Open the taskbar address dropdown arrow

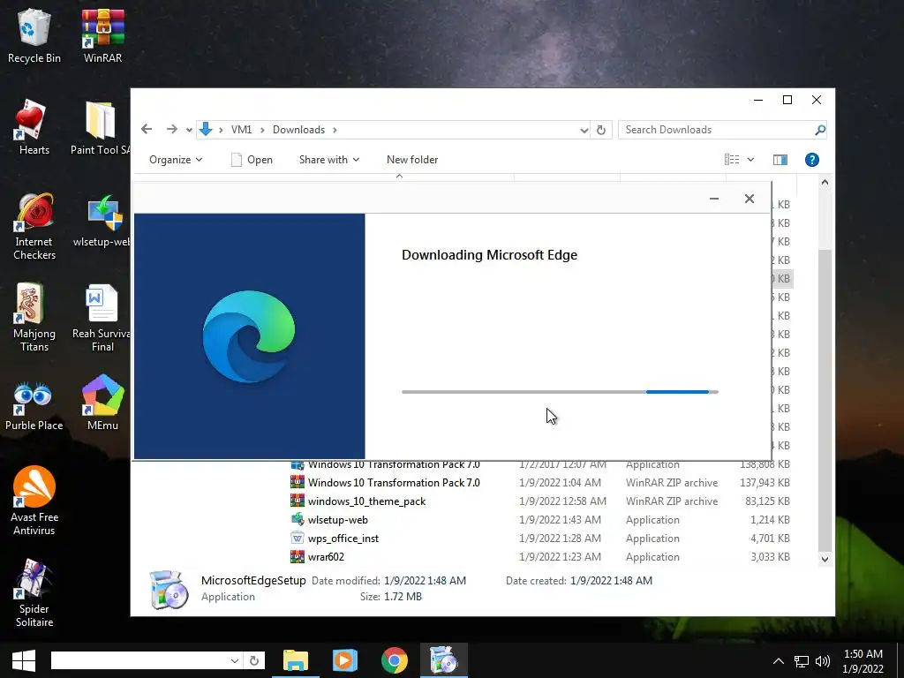[x=235, y=660]
